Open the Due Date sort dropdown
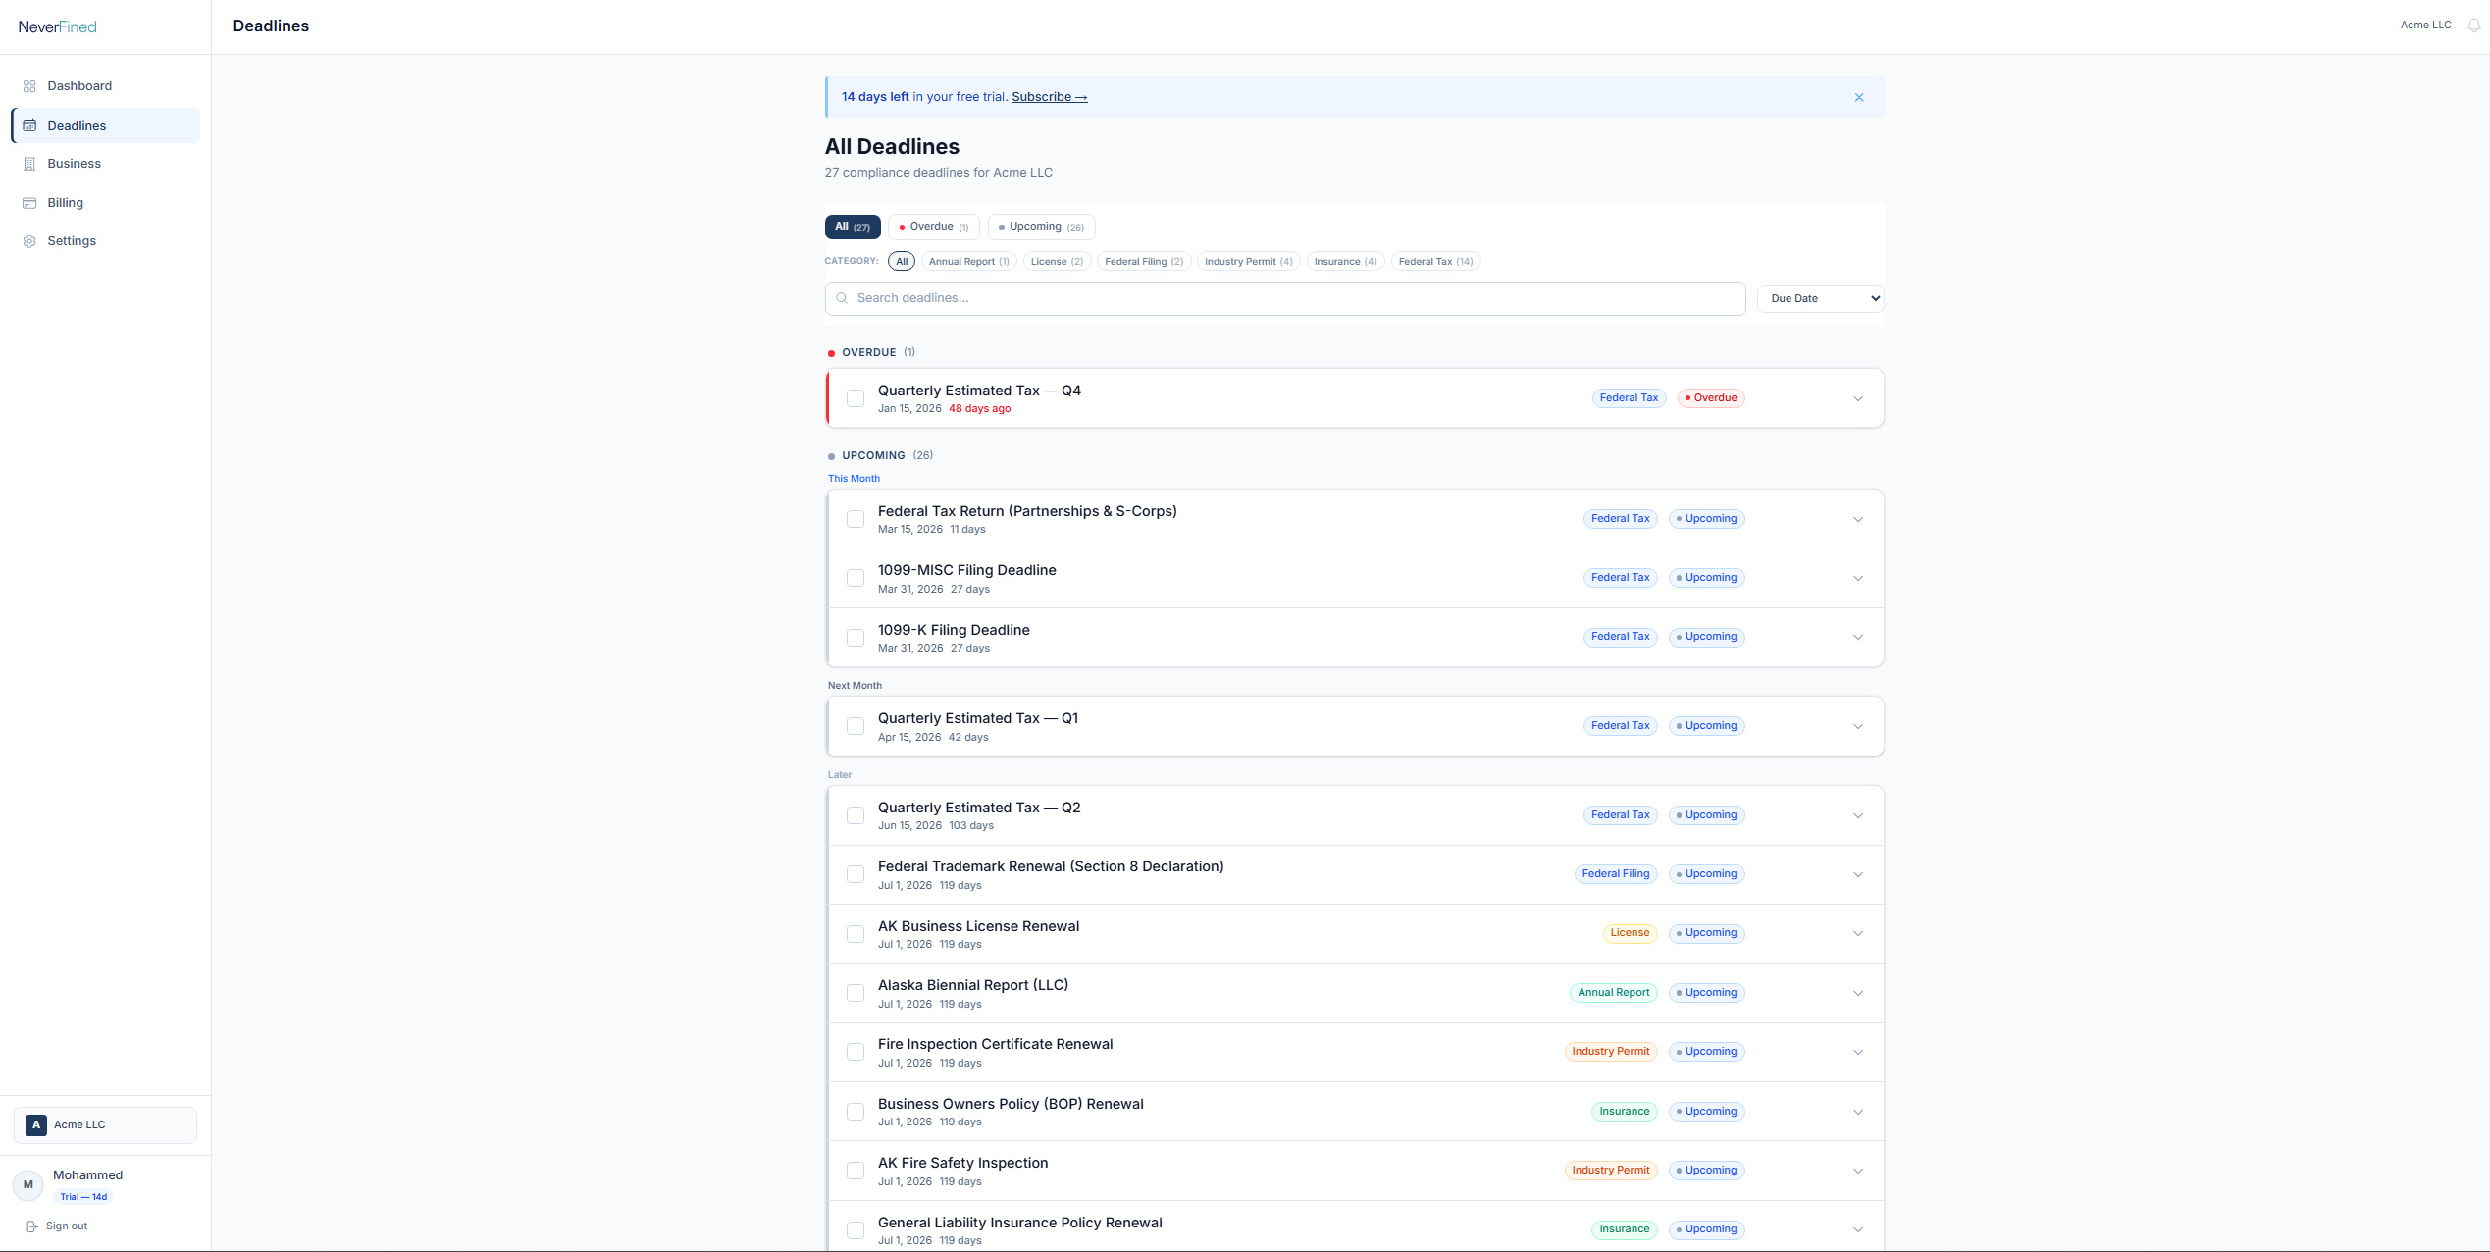 (1820, 298)
